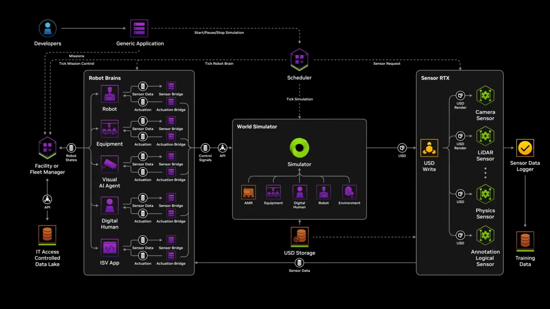Click the Physics Sensor icon
This screenshot has height=309, width=550.
[485, 194]
